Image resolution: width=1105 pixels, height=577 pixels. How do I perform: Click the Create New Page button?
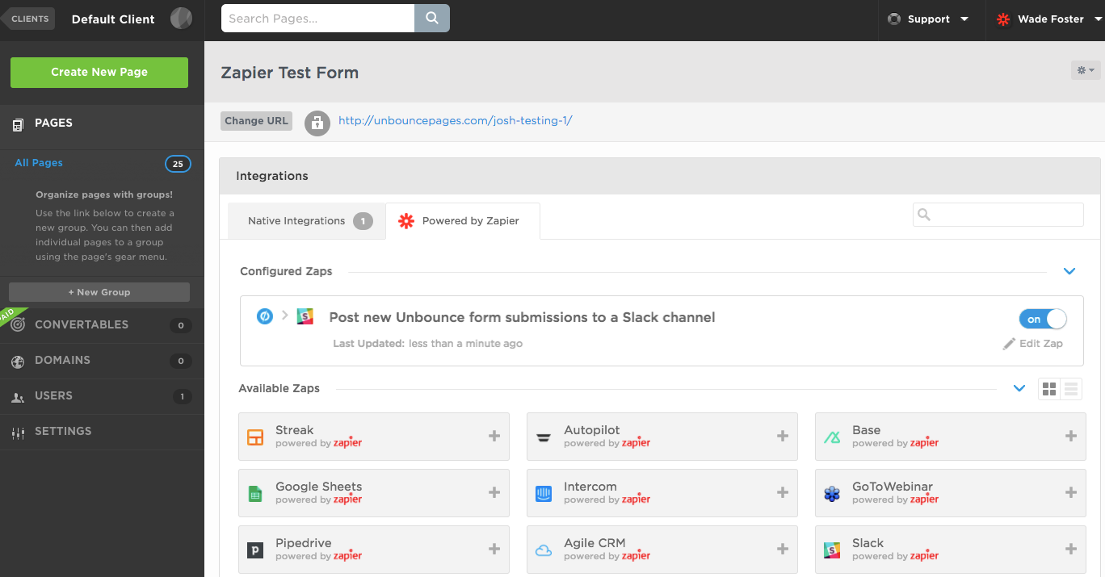click(99, 72)
